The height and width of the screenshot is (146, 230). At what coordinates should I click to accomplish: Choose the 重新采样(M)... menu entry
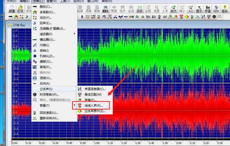coord(54,118)
